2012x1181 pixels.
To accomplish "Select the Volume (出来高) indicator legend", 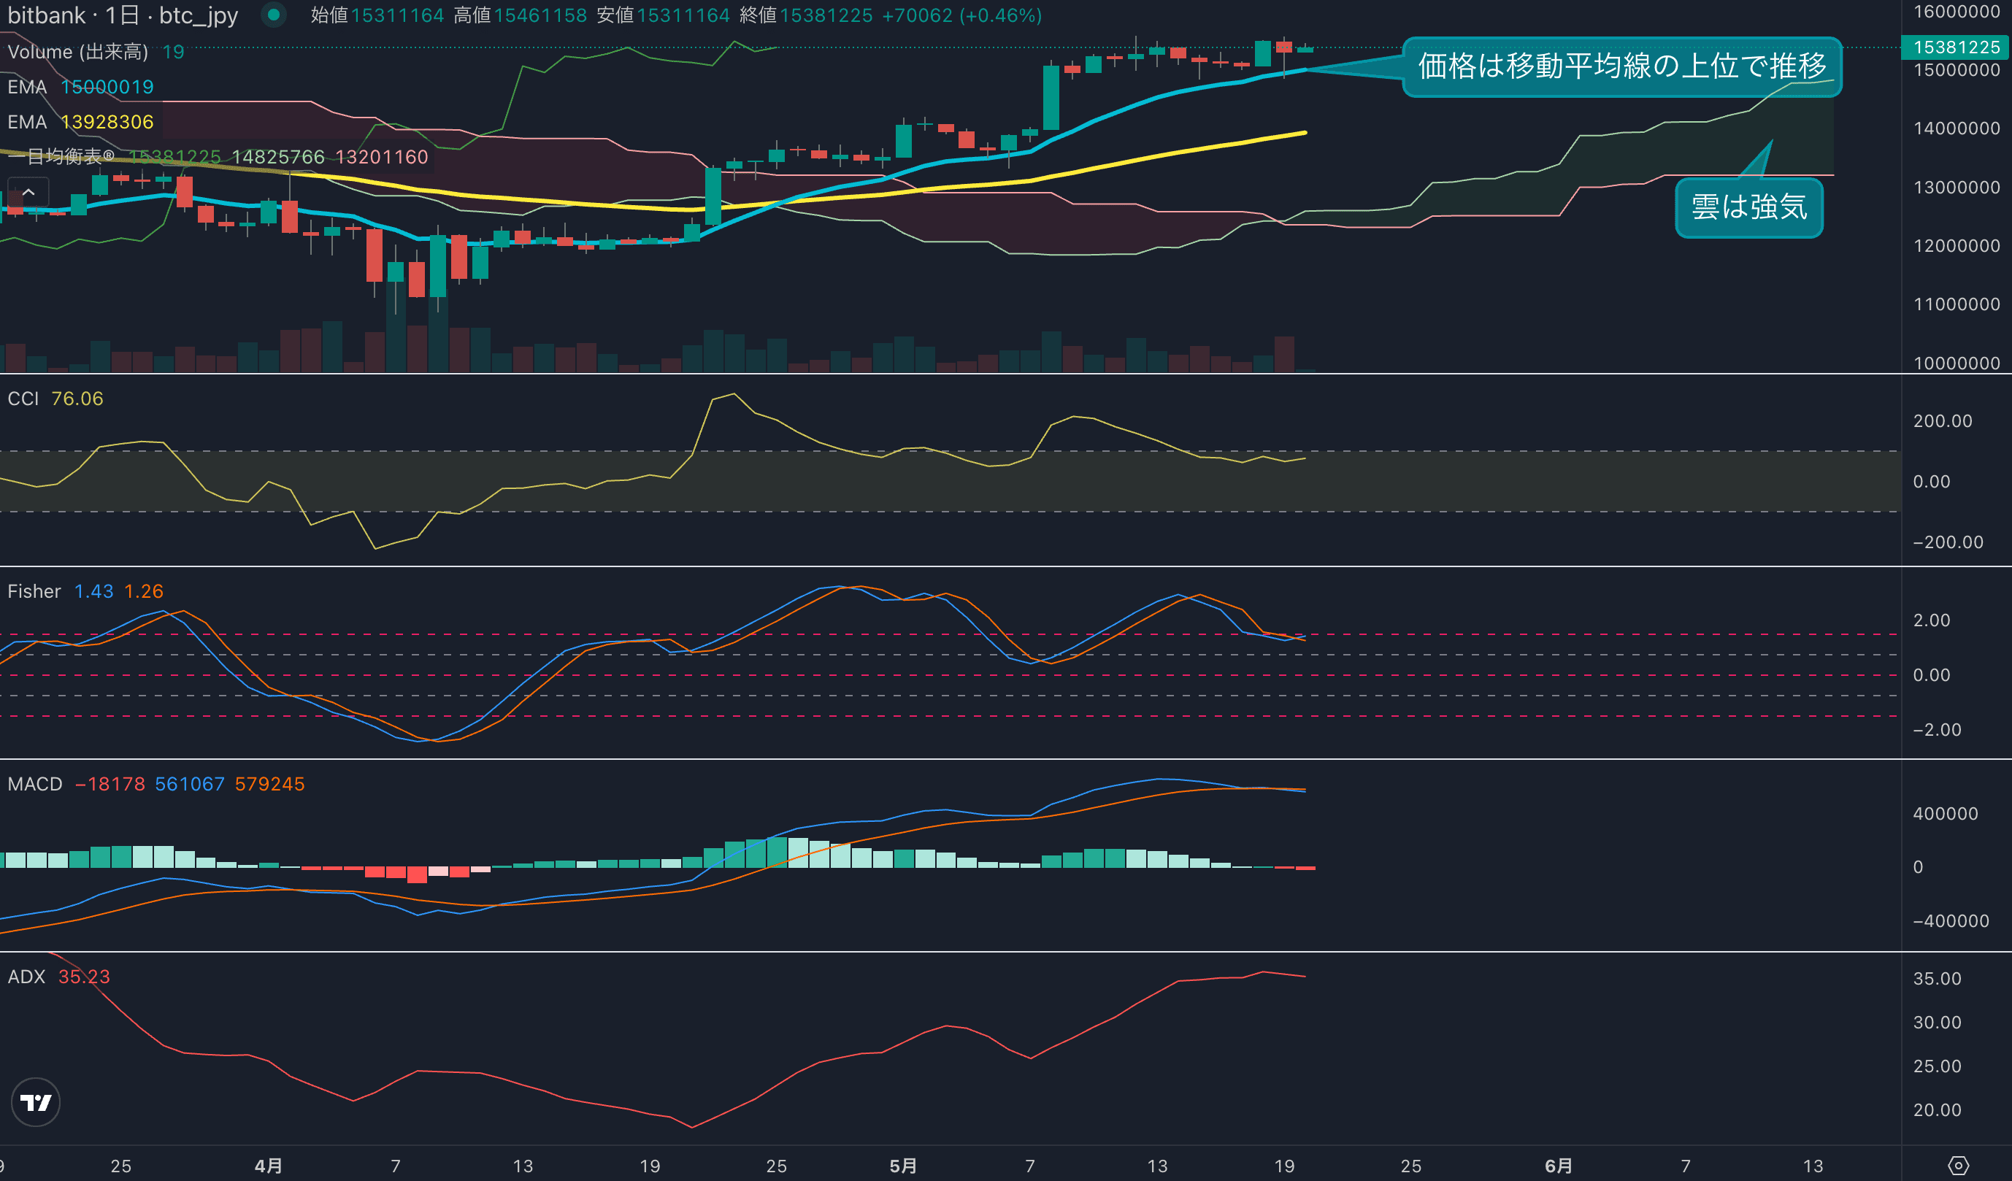I will (x=77, y=52).
